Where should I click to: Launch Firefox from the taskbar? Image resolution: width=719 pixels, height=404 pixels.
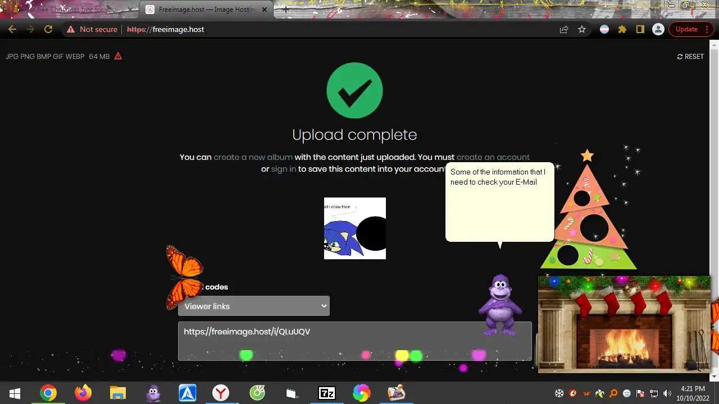pos(83,393)
